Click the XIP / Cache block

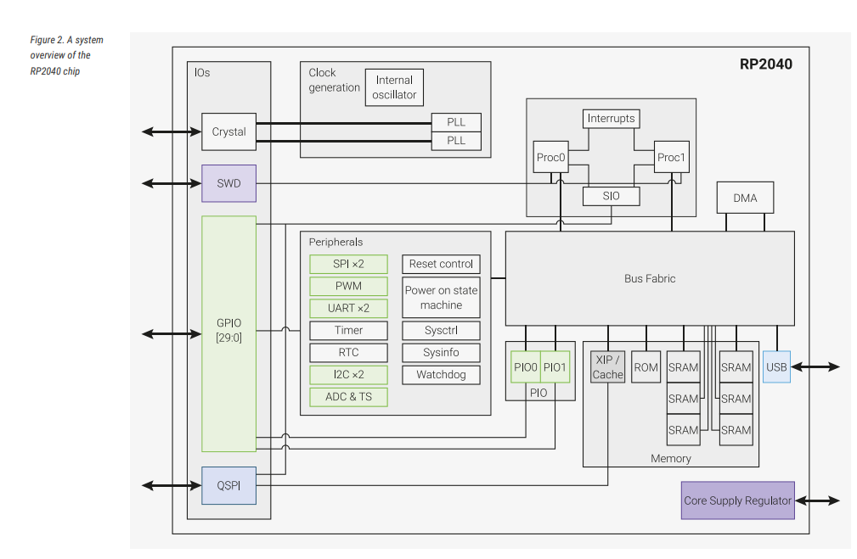point(607,366)
